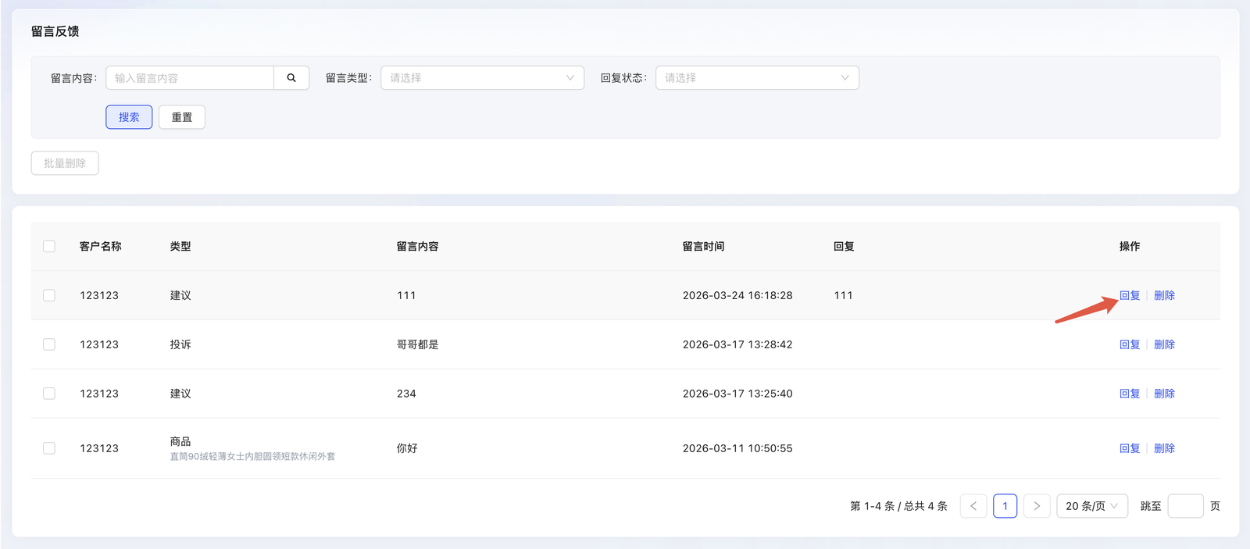Delete the message with content 234
This screenshot has width=1250, height=549.
pos(1164,394)
